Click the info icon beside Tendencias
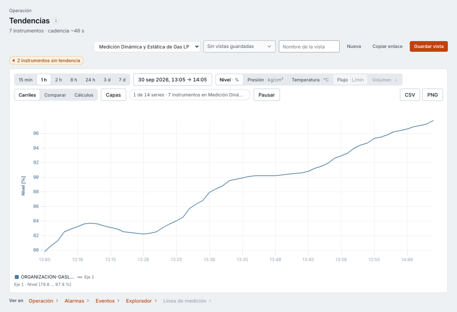Viewport: 457px width, 312px height. [56, 21]
